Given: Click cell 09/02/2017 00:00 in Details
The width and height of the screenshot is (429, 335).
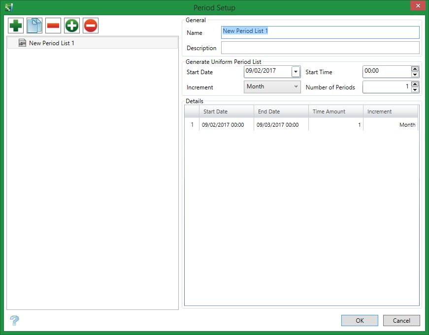Looking at the screenshot, I should click(227, 125).
